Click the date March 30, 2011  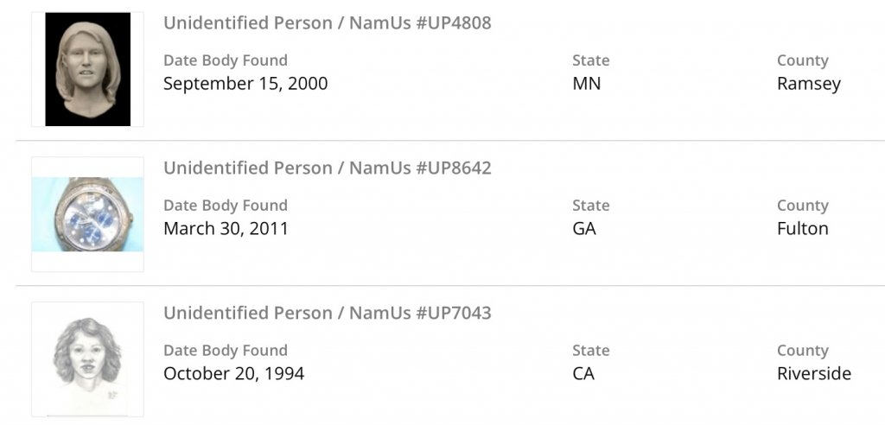click(226, 229)
